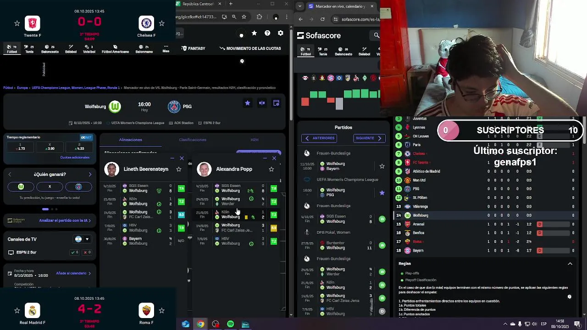This screenshot has height=330, width=587.
Task: Toggle favorite star for Lineth Beerensteyn
Action: [179, 169]
